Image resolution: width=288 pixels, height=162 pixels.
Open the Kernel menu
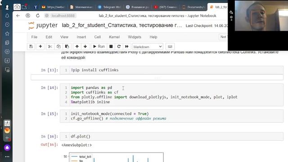pyautogui.click(x=114, y=37)
